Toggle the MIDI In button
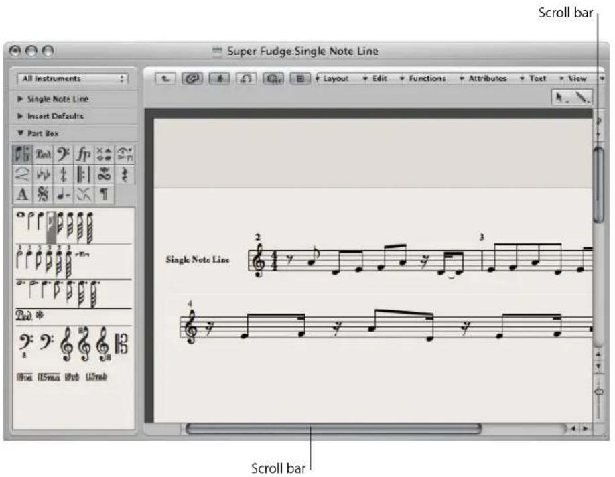The height and width of the screenshot is (477, 615). point(247,78)
